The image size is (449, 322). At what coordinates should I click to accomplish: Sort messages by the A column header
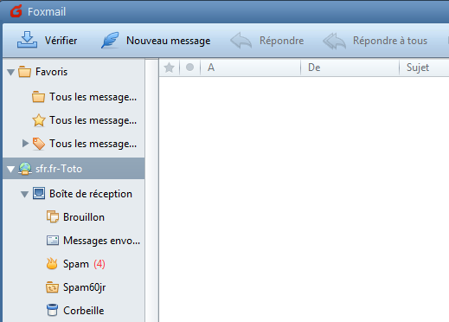250,68
